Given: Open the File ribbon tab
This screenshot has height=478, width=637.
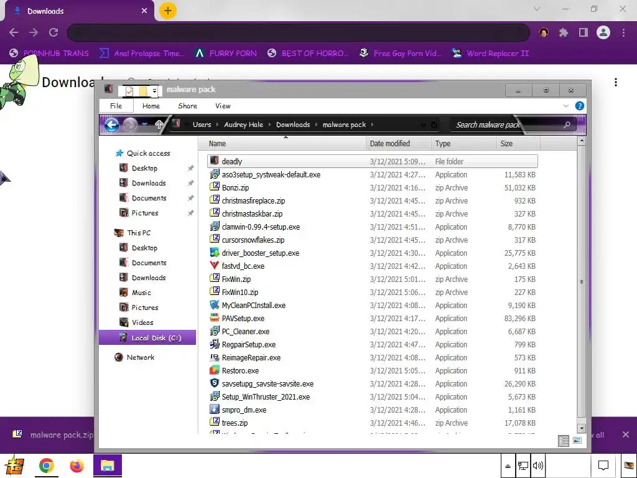Looking at the screenshot, I should point(116,106).
